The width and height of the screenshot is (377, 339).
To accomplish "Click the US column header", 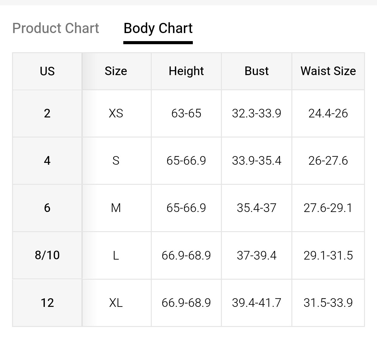I will (x=47, y=71).
